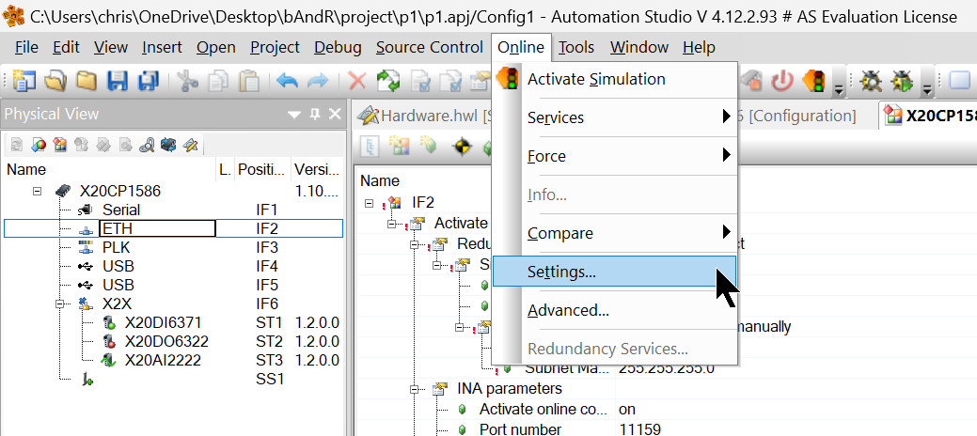Open the File menu
This screenshot has width=977, height=436.
pos(26,47)
